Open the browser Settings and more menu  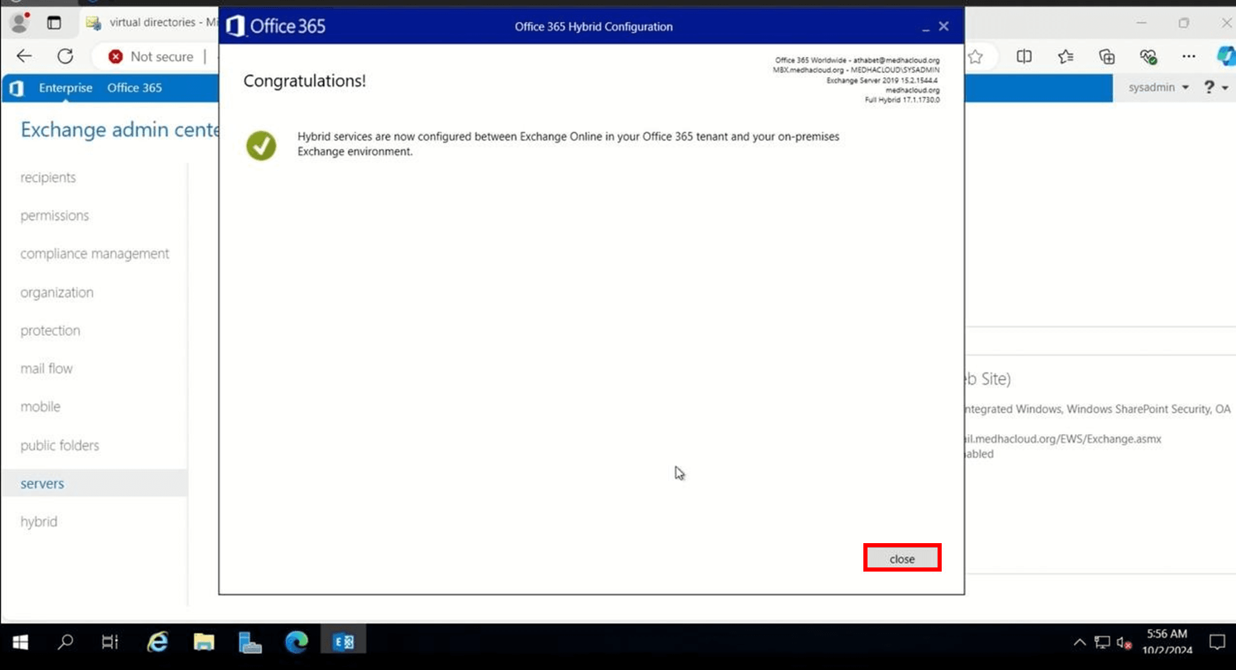pyautogui.click(x=1189, y=56)
